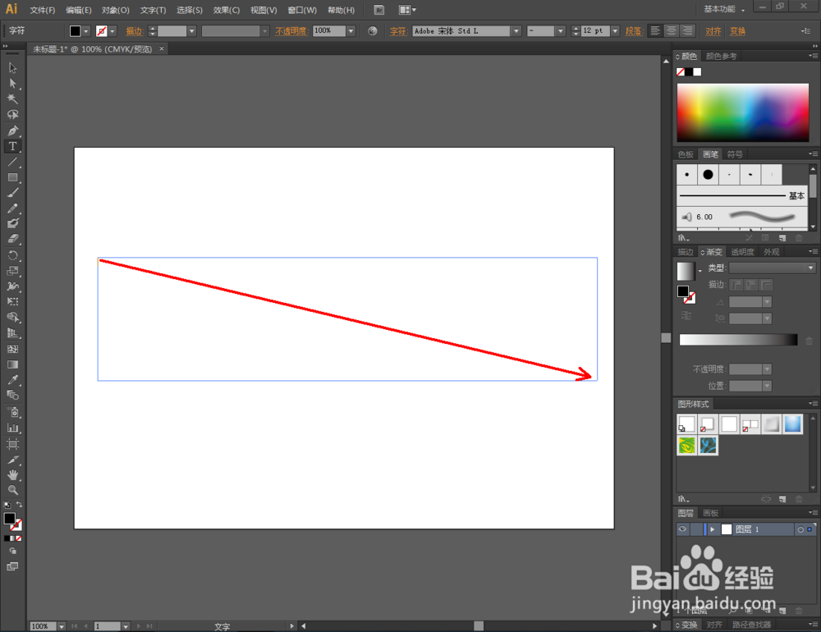Viewport: 821px width, 632px height.
Task: Select the Magic Wand tool
Action: 12,99
